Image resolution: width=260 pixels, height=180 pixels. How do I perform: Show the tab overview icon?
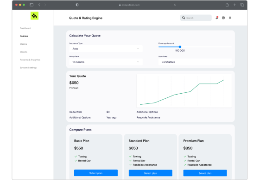coord(242,5)
